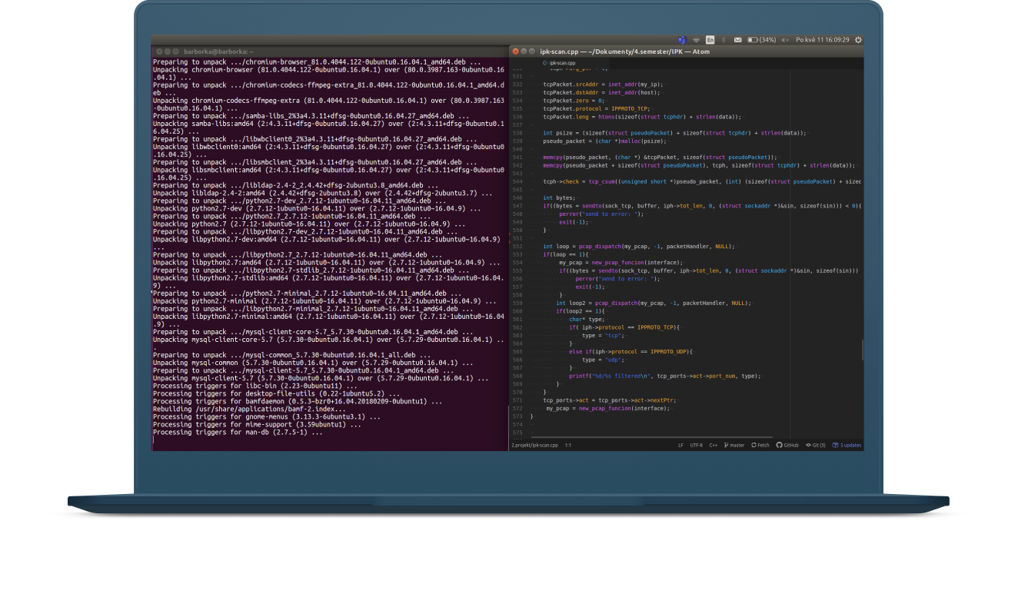This screenshot has height=607, width=1018.
Task: Open the Microsoft Teams tray icon
Action: pos(681,40)
